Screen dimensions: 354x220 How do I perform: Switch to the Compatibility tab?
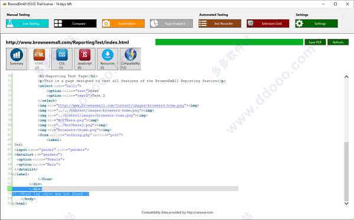[130, 59]
